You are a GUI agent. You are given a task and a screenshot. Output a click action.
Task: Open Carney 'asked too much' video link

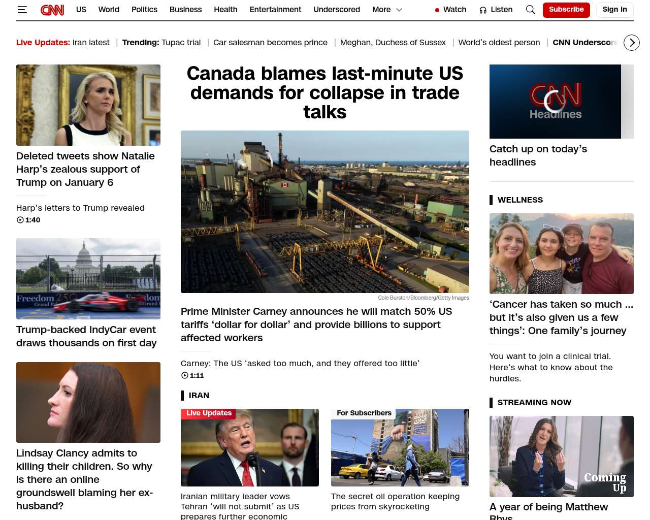pyautogui.click(x=300, y=364)
